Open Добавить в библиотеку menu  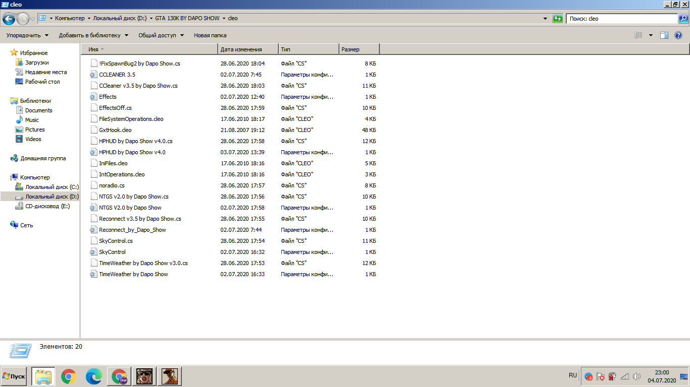[x=93, y=35]
